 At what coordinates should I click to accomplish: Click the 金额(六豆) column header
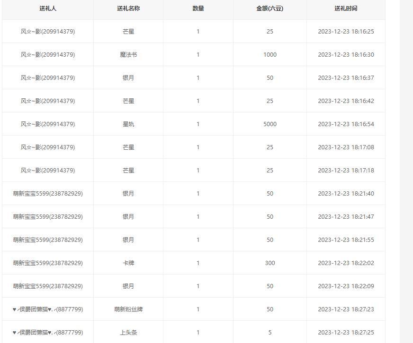(x=269, y=9)
